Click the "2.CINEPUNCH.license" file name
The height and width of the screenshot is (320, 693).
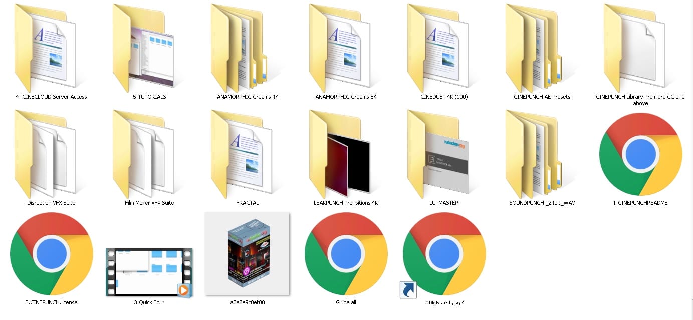51,302
